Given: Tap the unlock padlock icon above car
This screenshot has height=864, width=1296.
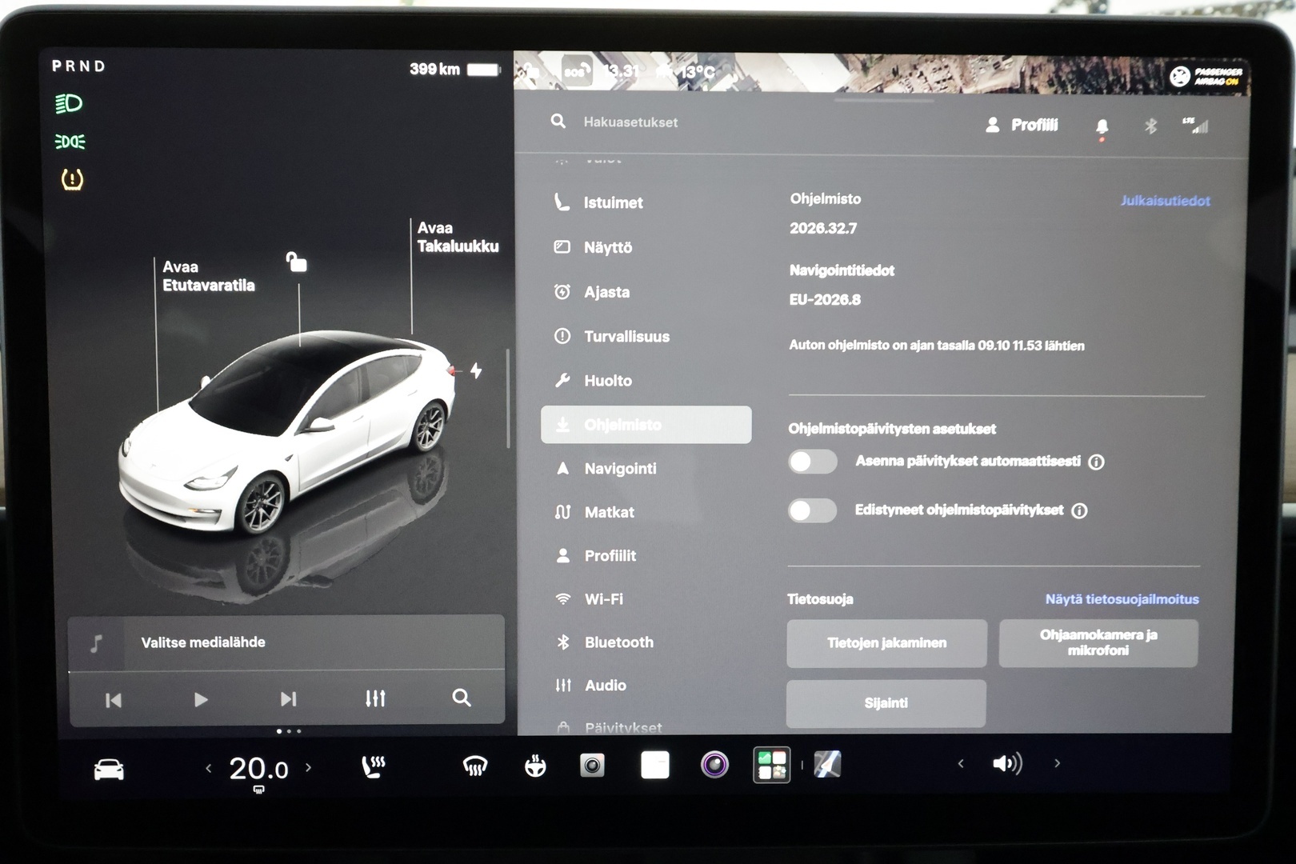Looking at the screenshot, I should pyautogui.click(x=296, y=262).
